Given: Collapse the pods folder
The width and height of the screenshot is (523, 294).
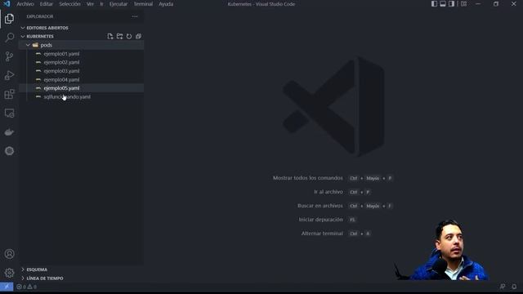Looking at the screenshot, I should coord(82,45).
